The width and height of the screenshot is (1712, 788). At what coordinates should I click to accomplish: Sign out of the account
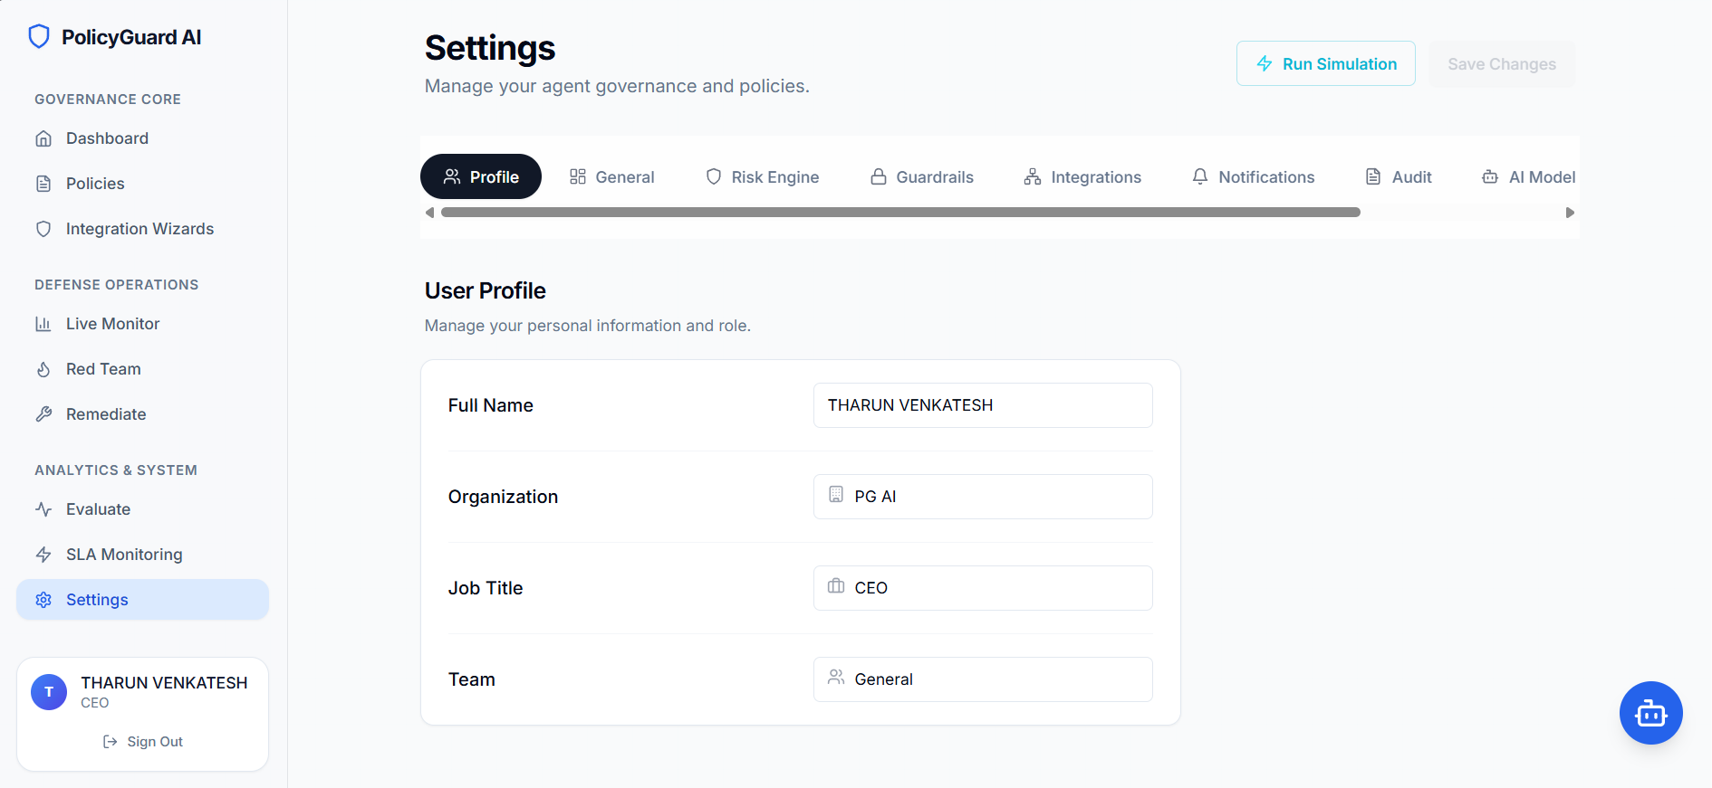tap(143, 742)
